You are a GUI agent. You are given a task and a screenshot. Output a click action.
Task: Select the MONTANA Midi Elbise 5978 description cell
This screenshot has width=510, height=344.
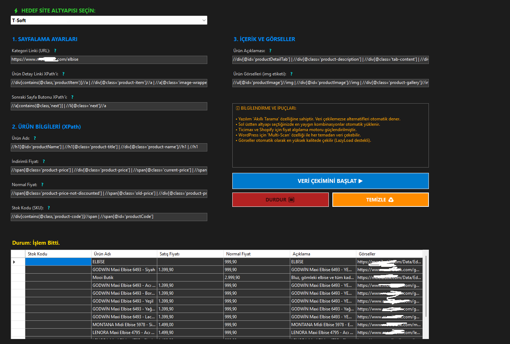pos(323,325)
